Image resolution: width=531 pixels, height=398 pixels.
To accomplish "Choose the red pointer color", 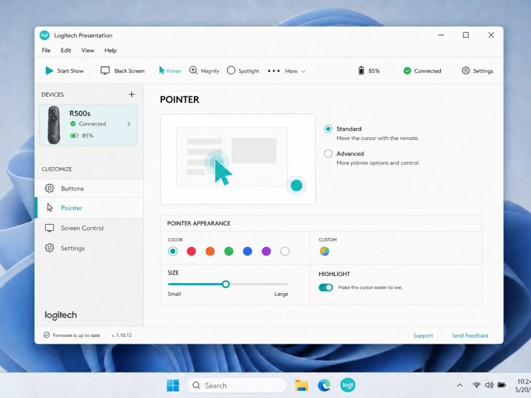I will pos(191,251).
